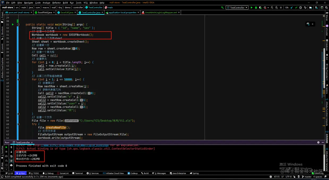Open the Refactor menu
Screen dimensions: 329x180
tap(57, 3)
